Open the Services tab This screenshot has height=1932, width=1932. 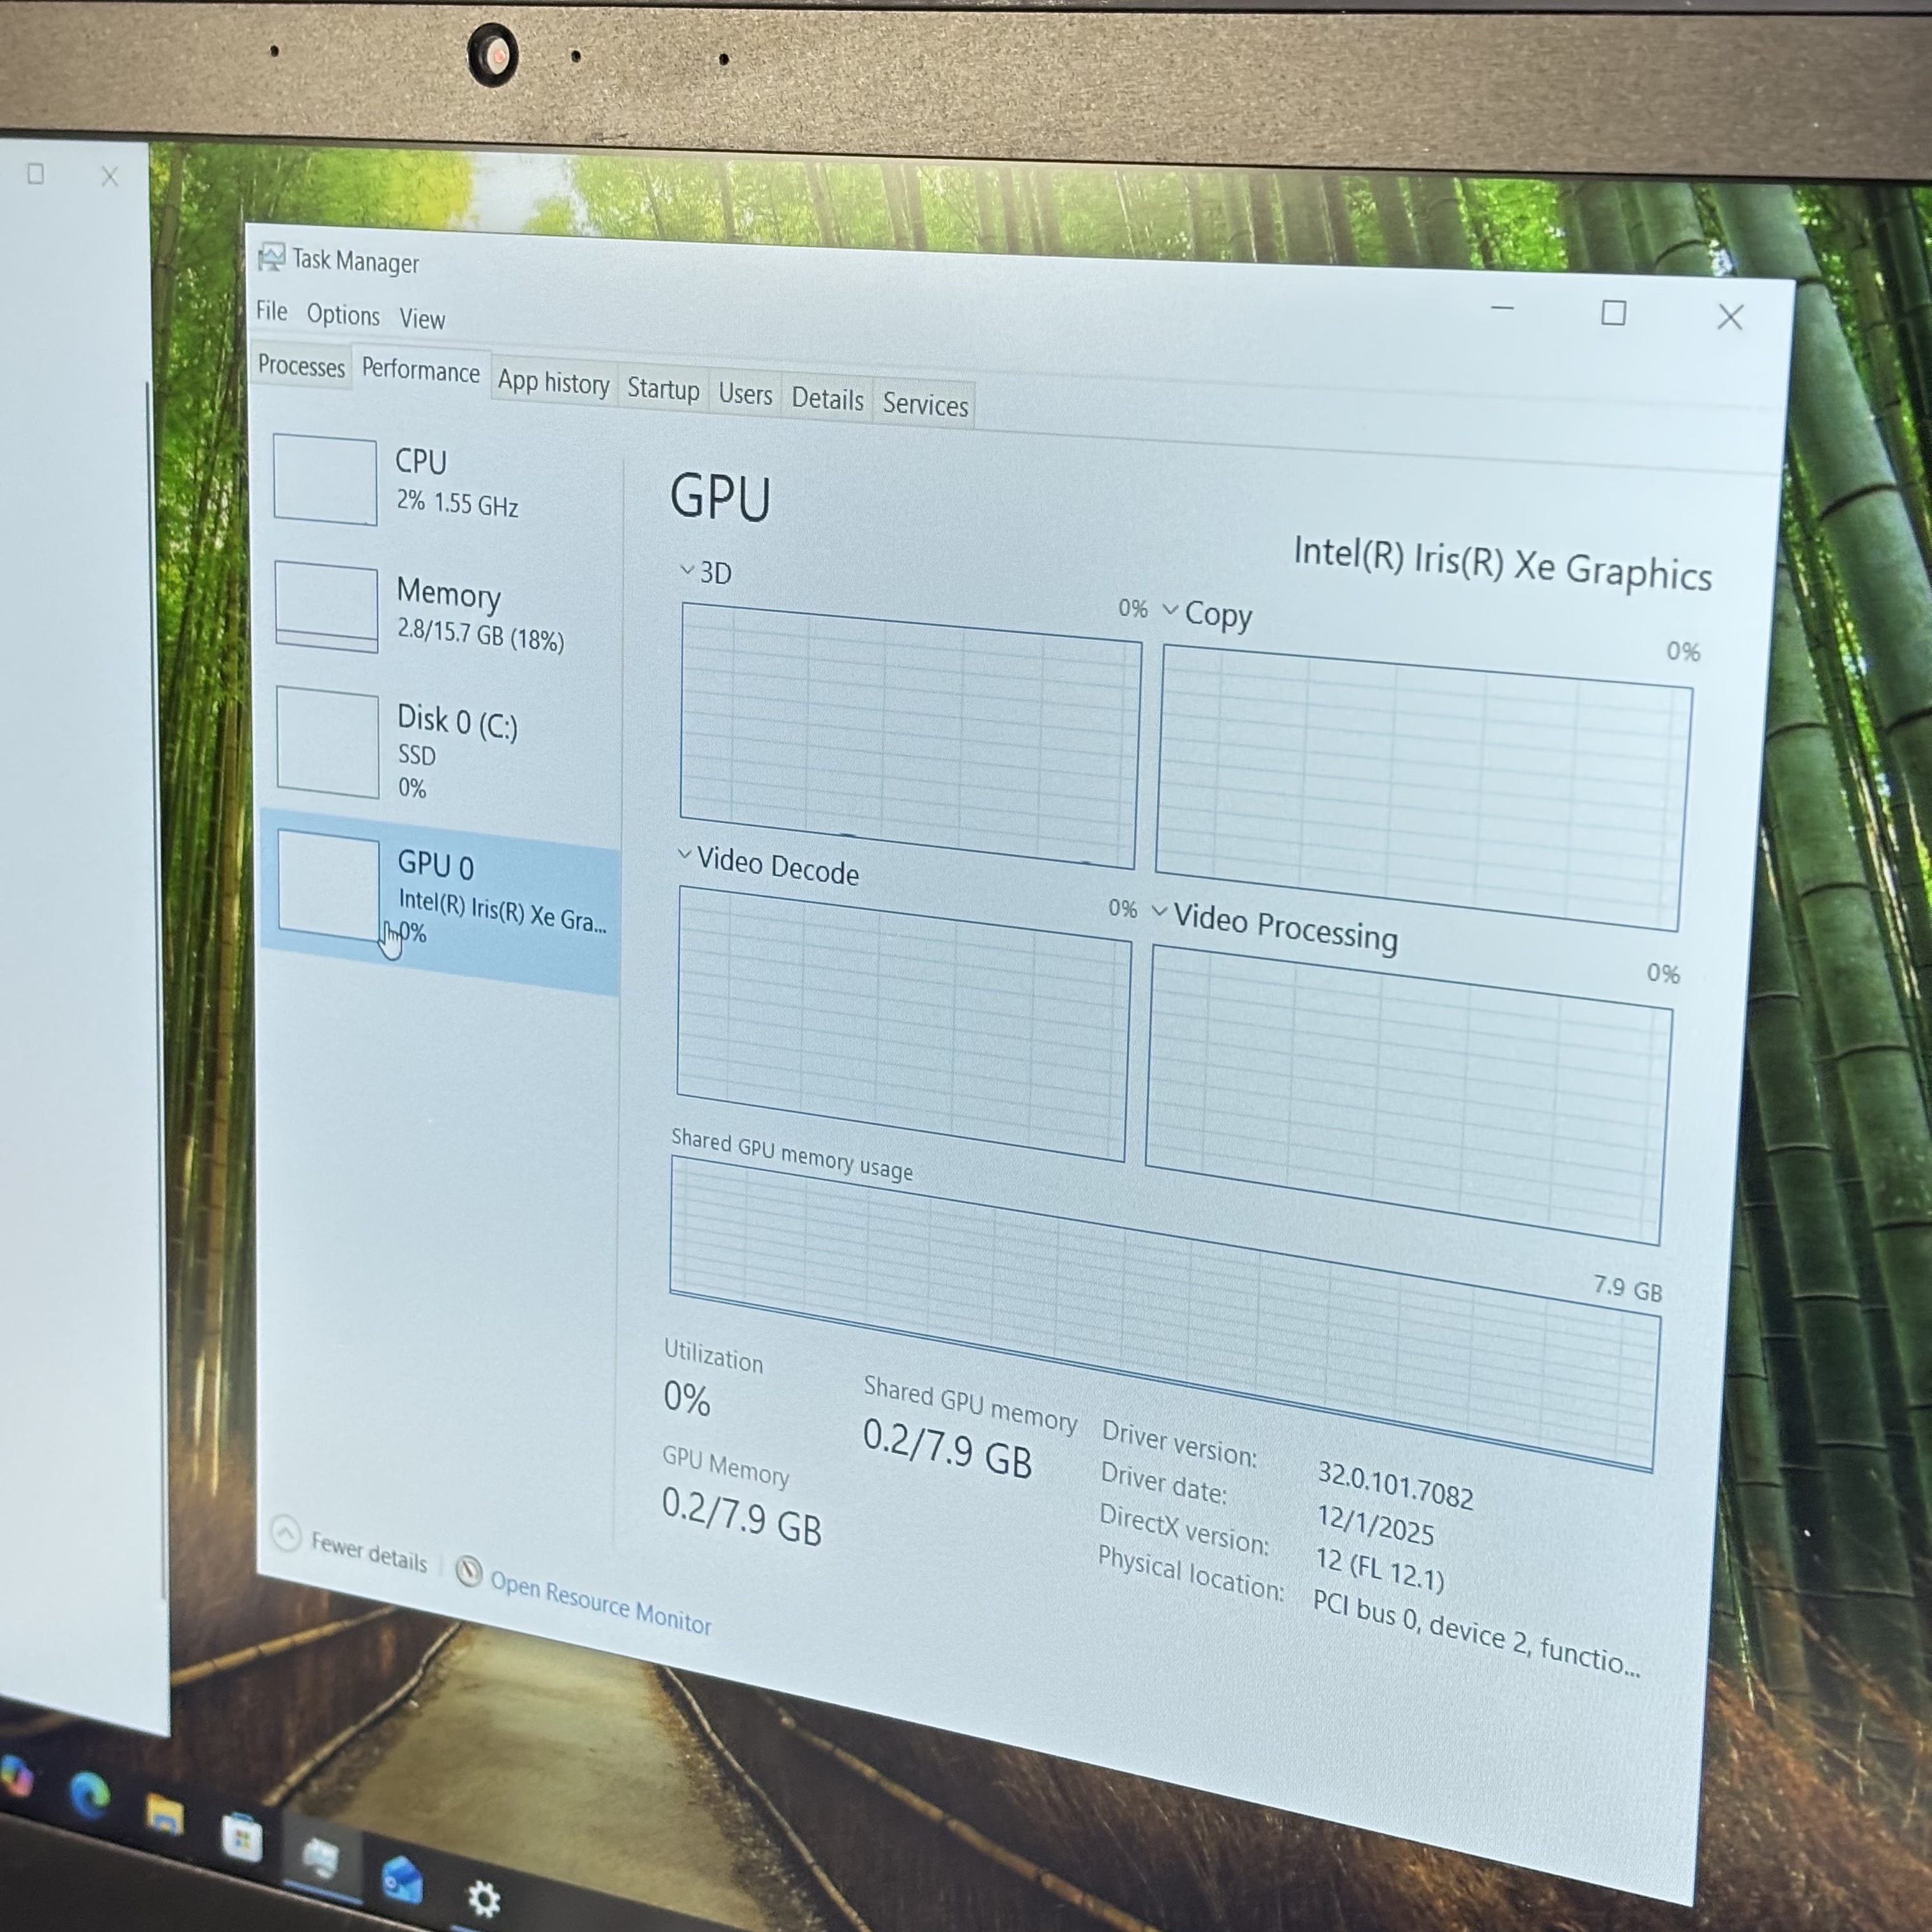pyautogui.click(x=925, y=405)
